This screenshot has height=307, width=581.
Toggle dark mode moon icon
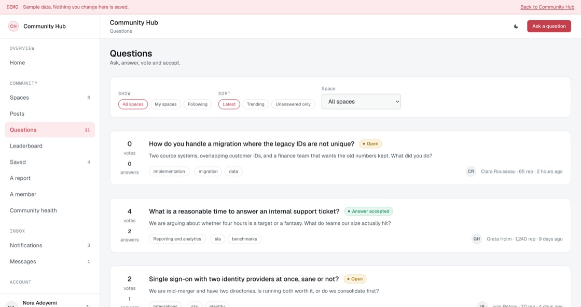click(516, 26)
